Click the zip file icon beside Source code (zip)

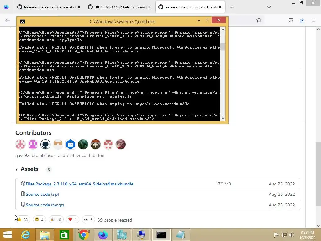(x=23, y=194)
